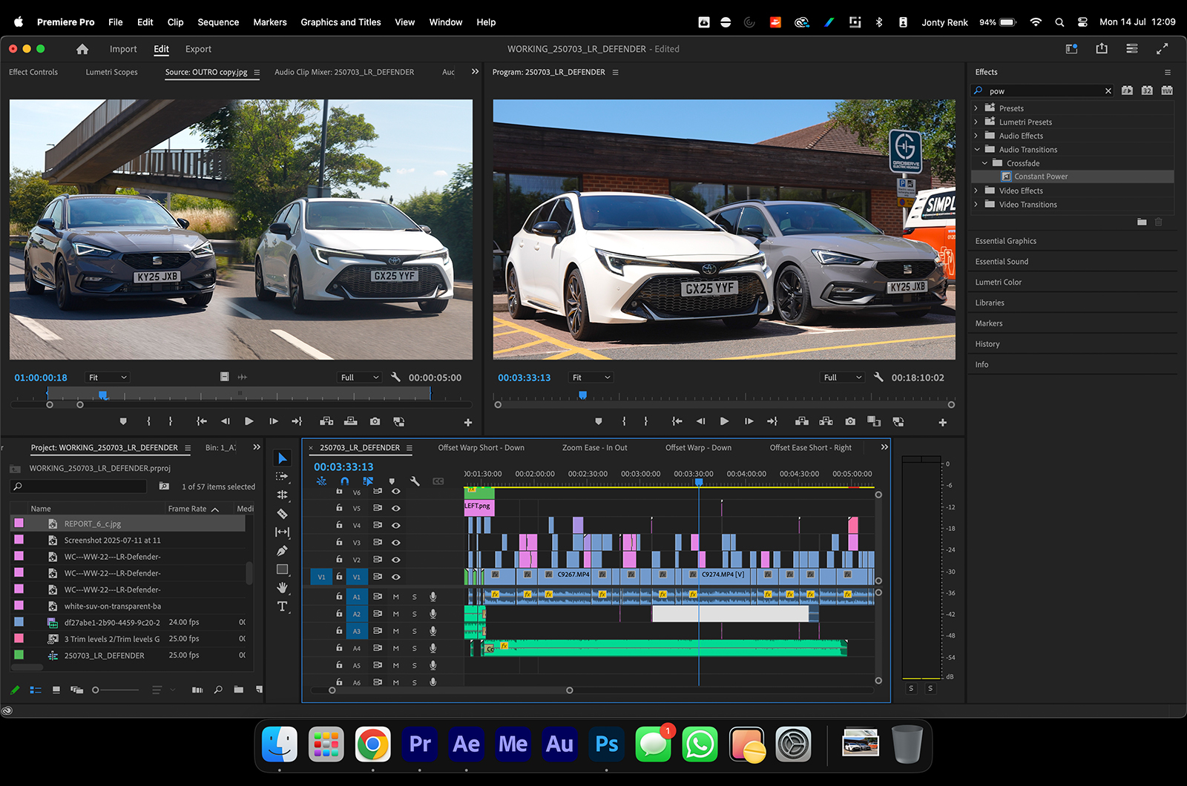Open the Graphics and Titles menu

(341, 22)
